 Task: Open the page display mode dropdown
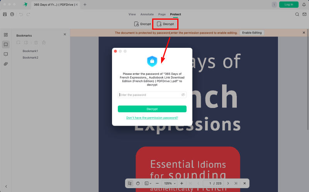[x=148, y=184]
